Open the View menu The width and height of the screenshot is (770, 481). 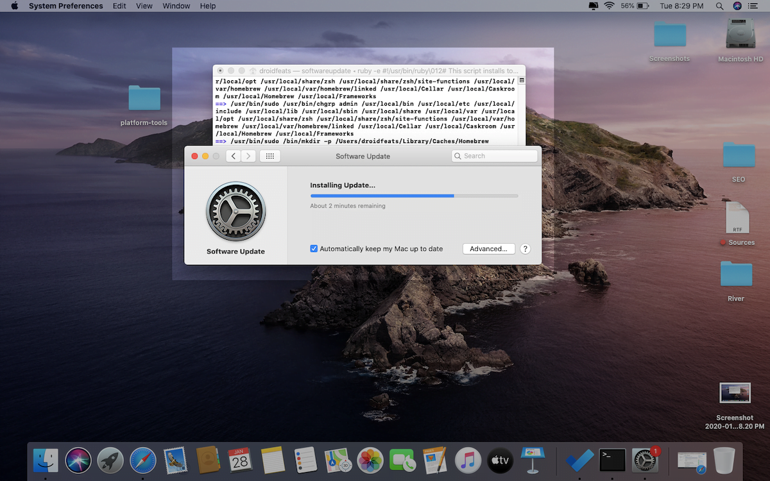point(144,6)
